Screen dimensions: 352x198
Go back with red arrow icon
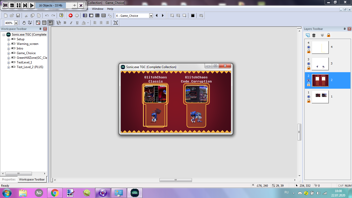pos(71,15)
